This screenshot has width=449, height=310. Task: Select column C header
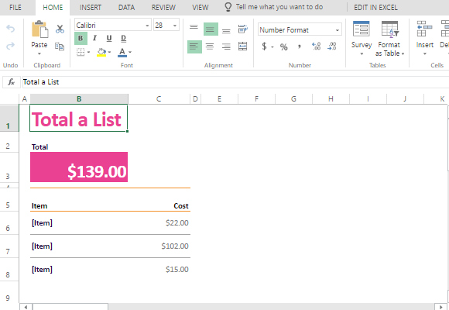coord(159,99)
